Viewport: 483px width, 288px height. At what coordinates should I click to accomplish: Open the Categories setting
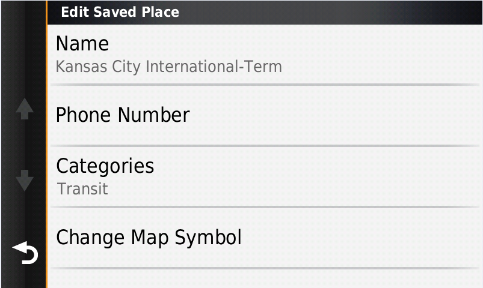[x=265, y=177]
